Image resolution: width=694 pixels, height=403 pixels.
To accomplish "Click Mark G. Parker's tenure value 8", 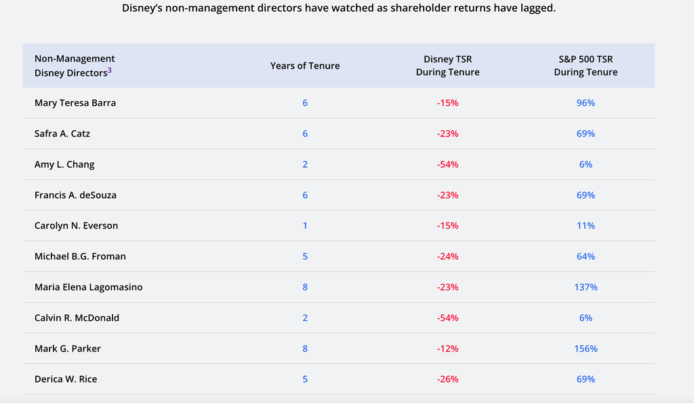I will tap(305, 349).
